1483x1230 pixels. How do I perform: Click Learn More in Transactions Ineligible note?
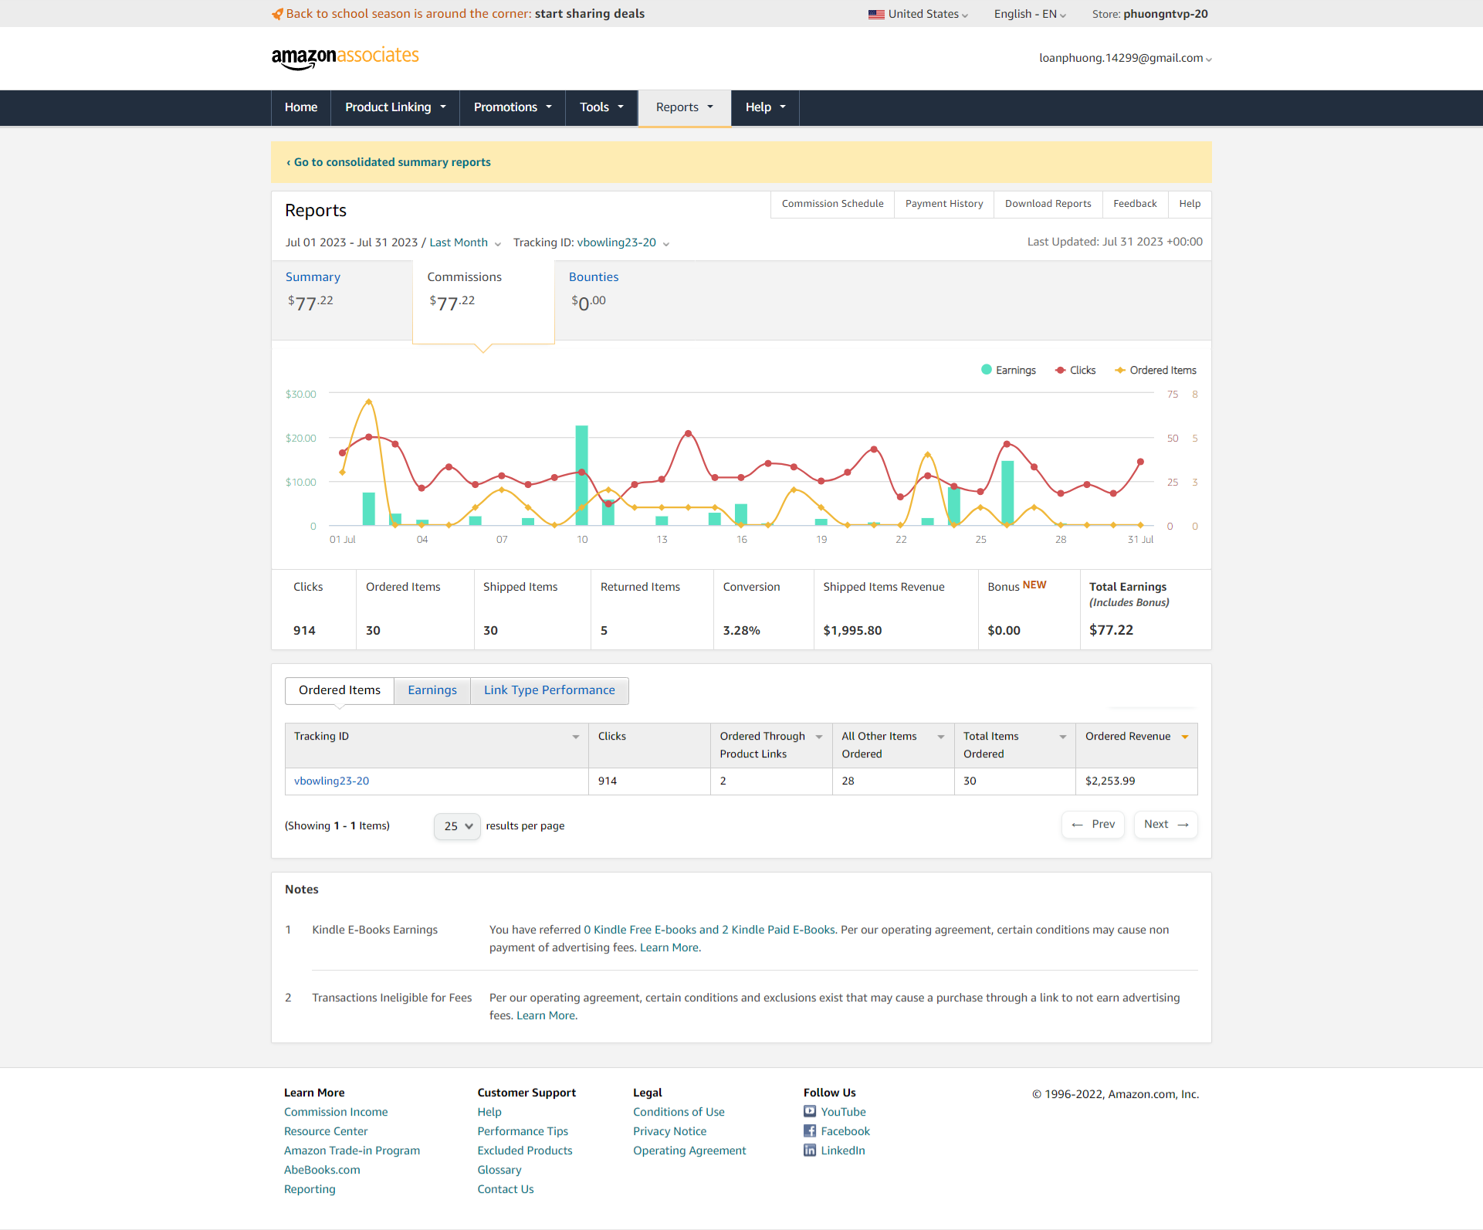(547, 1015)
